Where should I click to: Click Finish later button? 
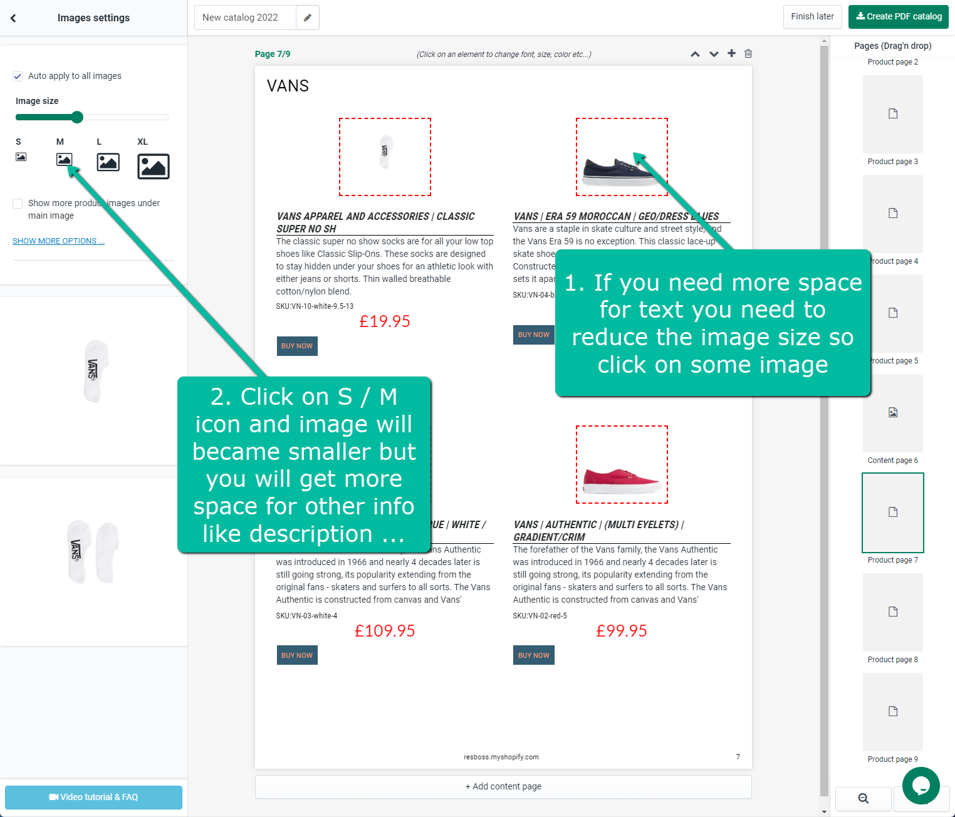point(812,17)
